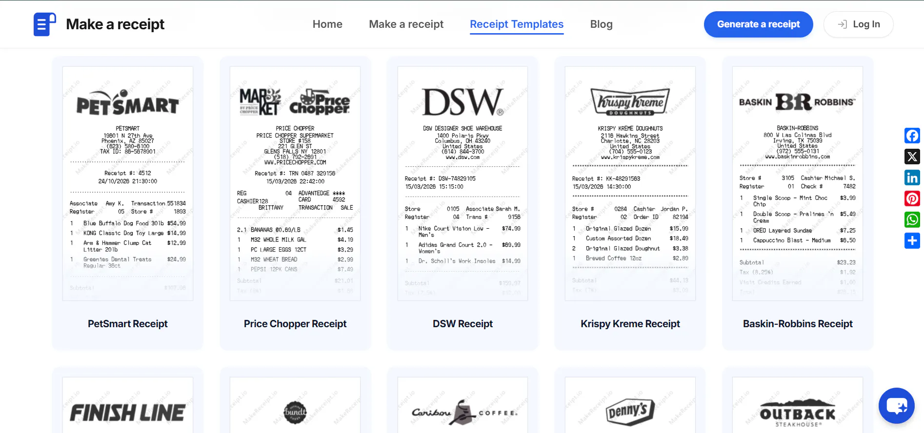The height and width of the screenshot is (433, 924).
Task: Share page on X (Twitter)
Action: (912, 157)
